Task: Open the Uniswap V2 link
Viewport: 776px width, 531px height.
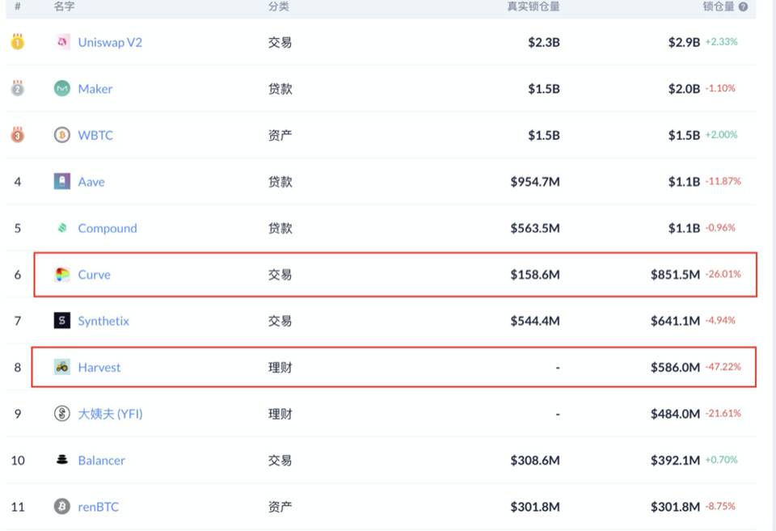Action: (110, 42)
